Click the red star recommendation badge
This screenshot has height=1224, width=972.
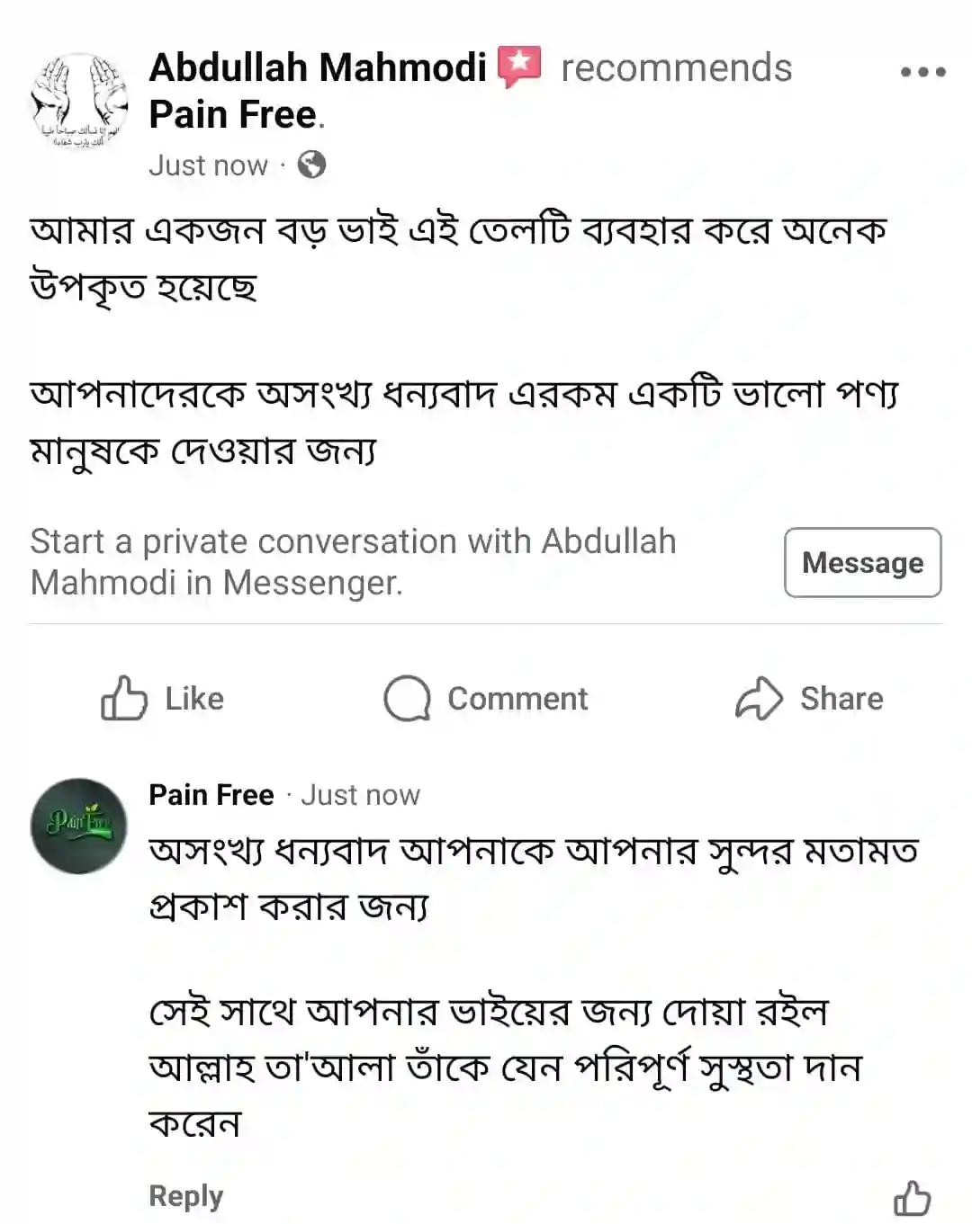[519, 67]
